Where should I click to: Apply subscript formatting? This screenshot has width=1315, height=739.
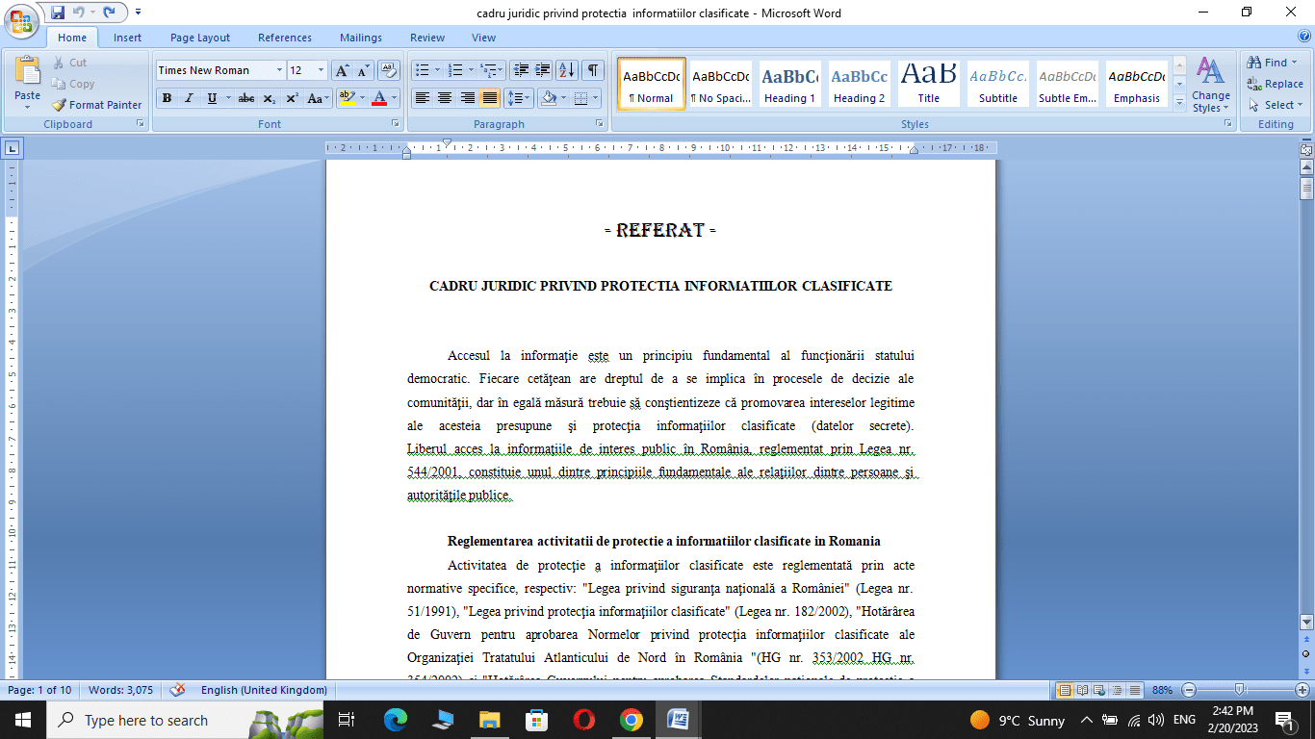(270, 98)
